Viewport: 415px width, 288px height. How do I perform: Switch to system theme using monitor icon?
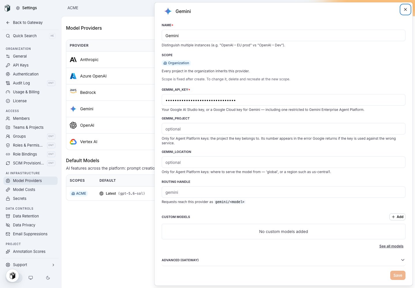pyautogui.click(x=31, y=278)
